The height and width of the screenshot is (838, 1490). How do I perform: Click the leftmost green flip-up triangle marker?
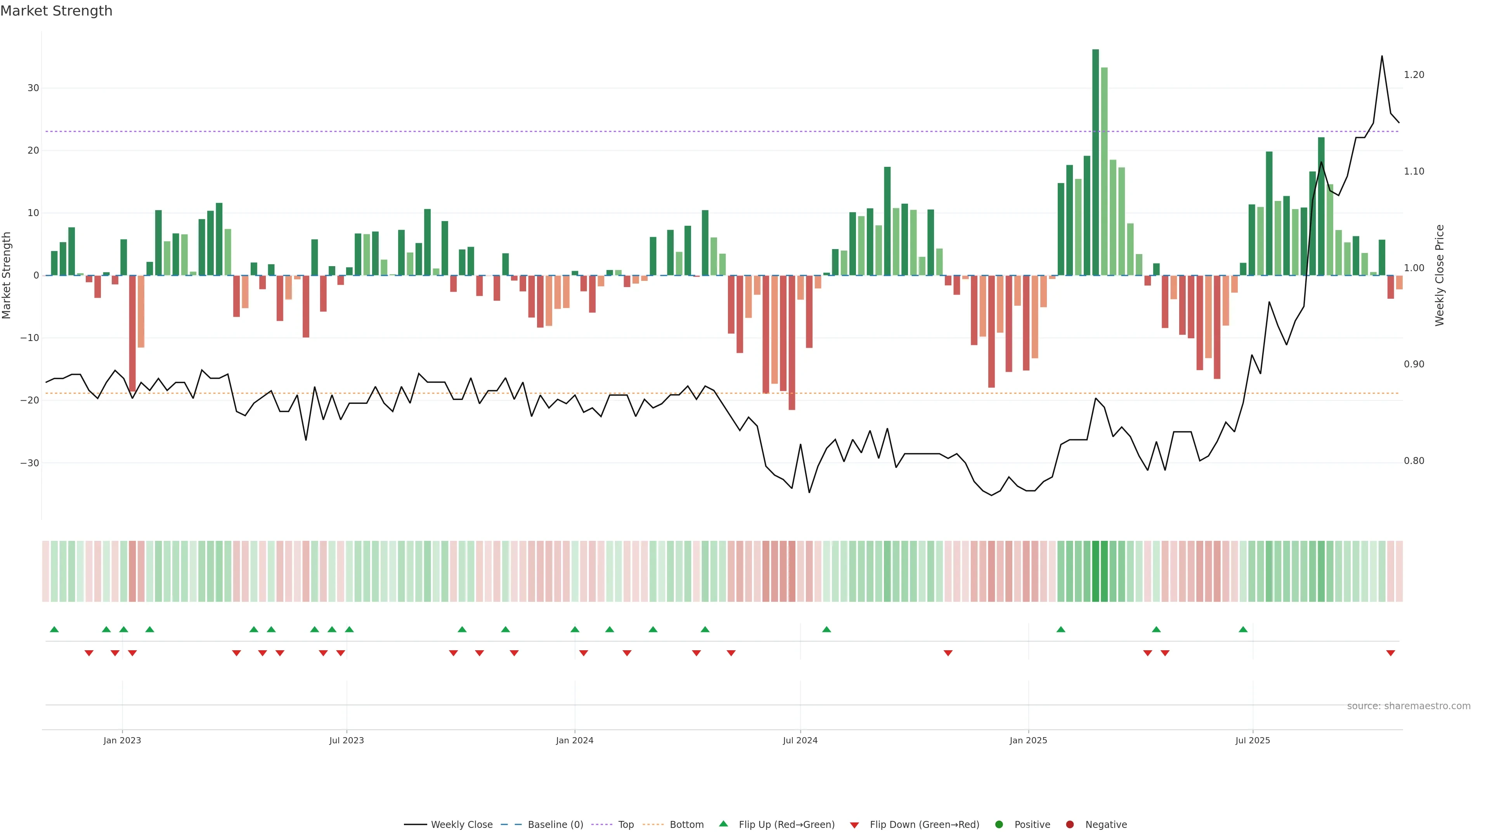pos(54,629)
